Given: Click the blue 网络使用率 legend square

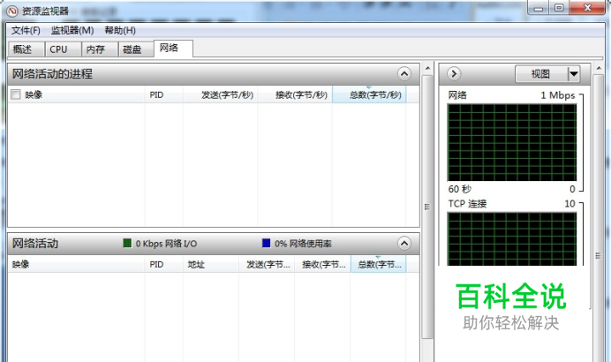Looking at the screenshot, I should point(266,243).
